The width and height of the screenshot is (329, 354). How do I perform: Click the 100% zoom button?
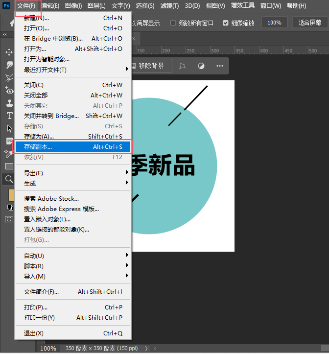pyautogui.click(x=274, y=23)
